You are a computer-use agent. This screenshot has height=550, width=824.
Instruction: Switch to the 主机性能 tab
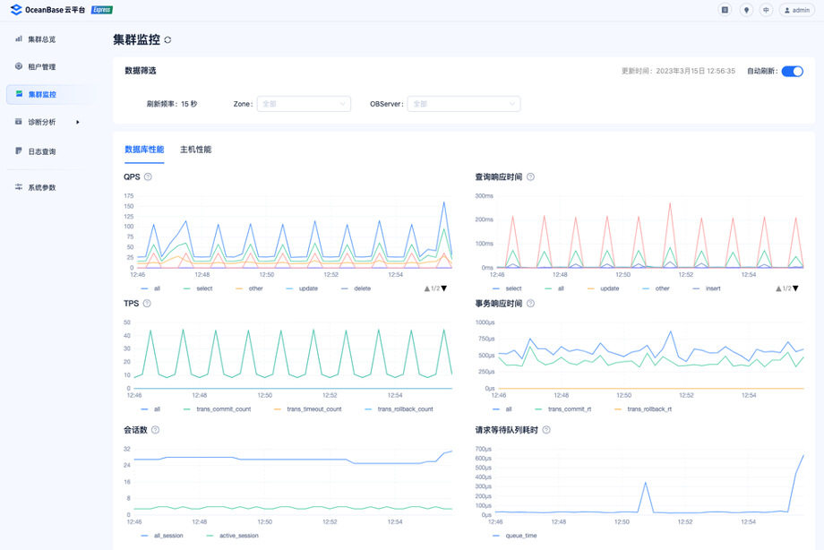point(195,150)
